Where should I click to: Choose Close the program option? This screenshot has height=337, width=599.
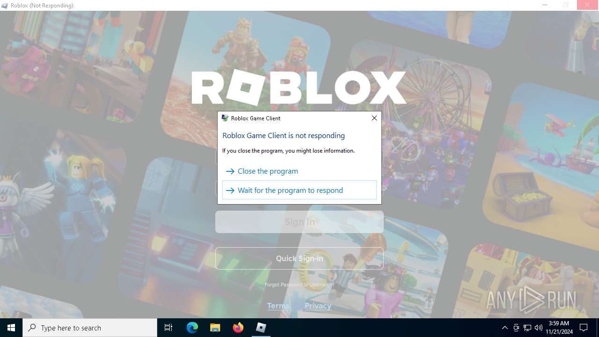[299, 171]
